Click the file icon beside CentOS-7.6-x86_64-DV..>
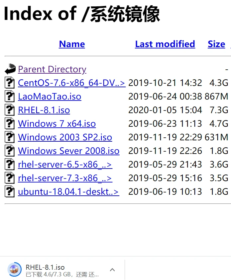Screen dimensions: 231x280 [x=10, y=83]
